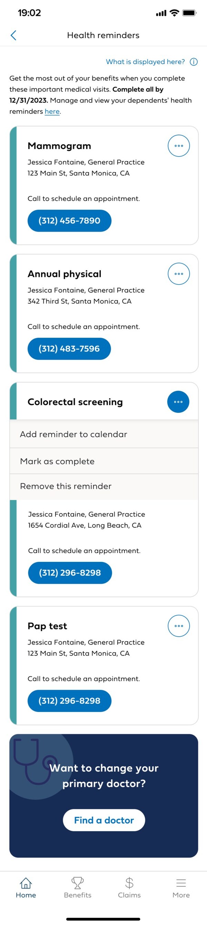This screenshot has width=207, height=925.
Task: Choose 'Mark as complete' option
Action: point(58,461)
